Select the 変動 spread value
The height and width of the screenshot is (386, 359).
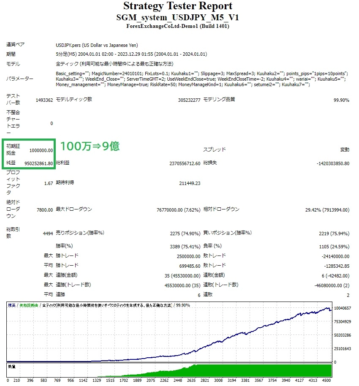(345, 150)
